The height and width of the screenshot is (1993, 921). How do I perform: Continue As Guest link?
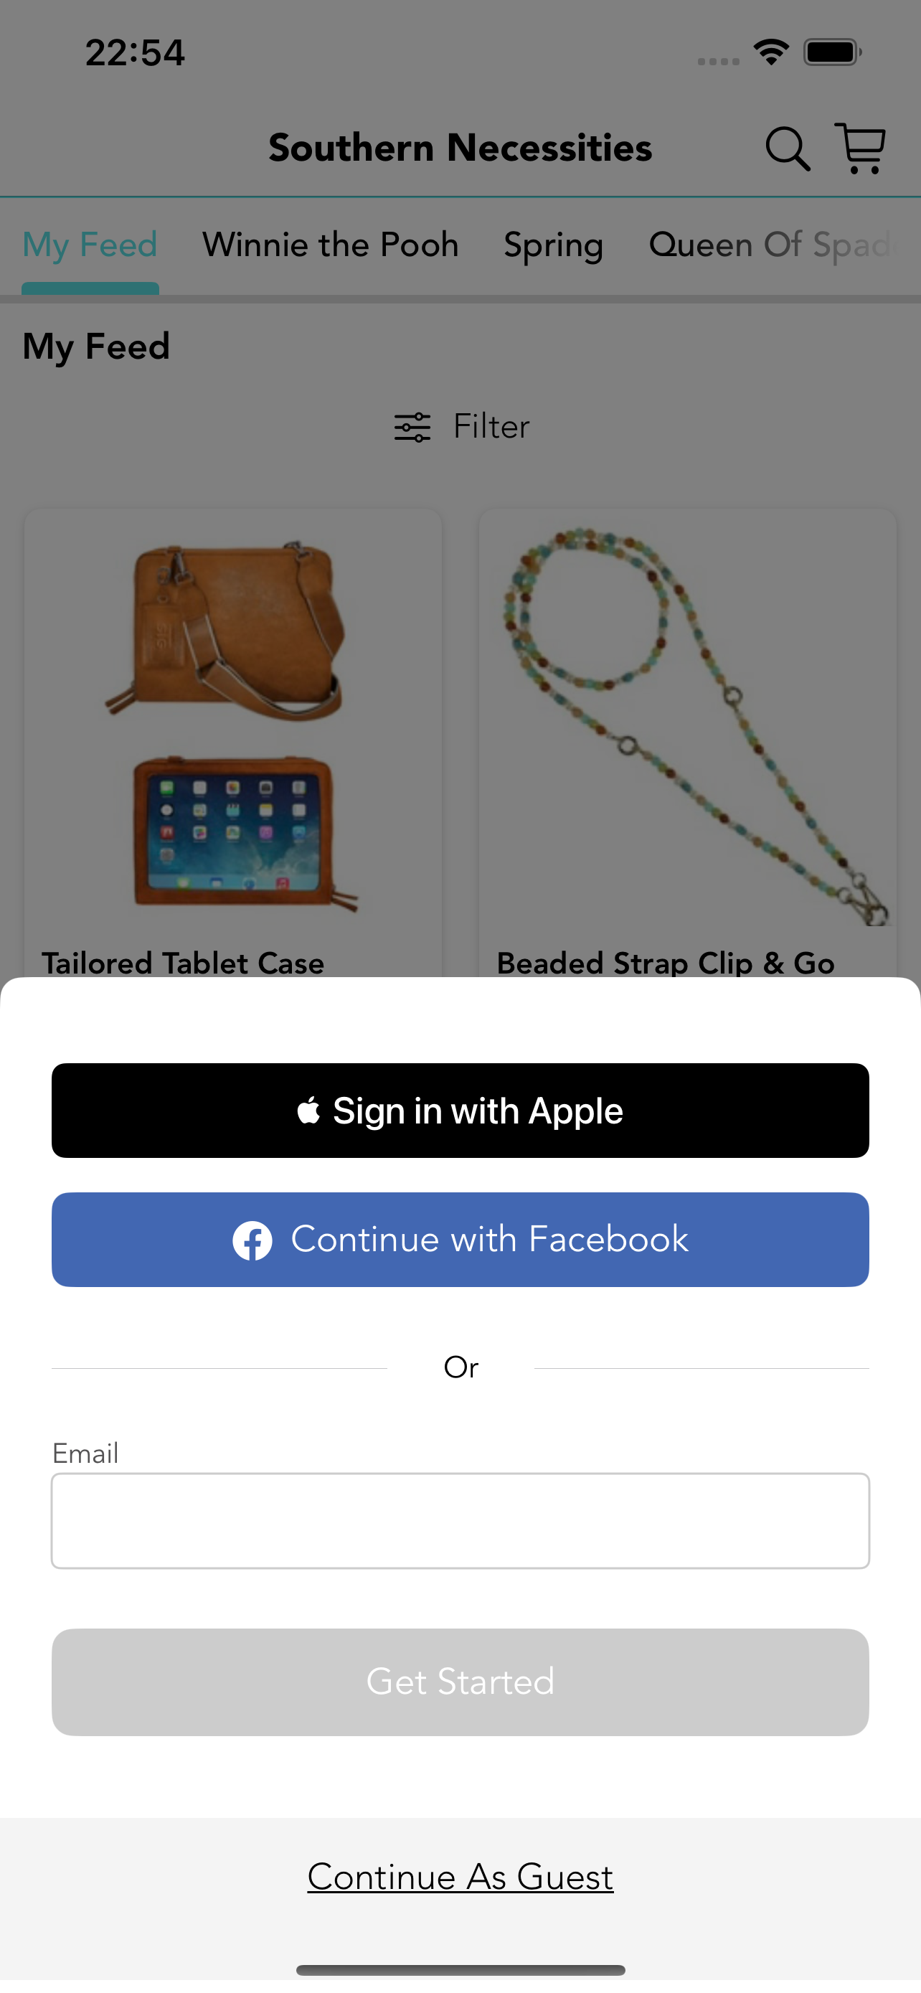pos(460,1877)
